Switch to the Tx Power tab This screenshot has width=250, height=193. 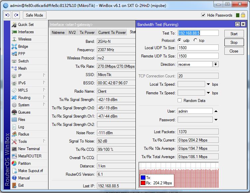[x=87, y=32]
